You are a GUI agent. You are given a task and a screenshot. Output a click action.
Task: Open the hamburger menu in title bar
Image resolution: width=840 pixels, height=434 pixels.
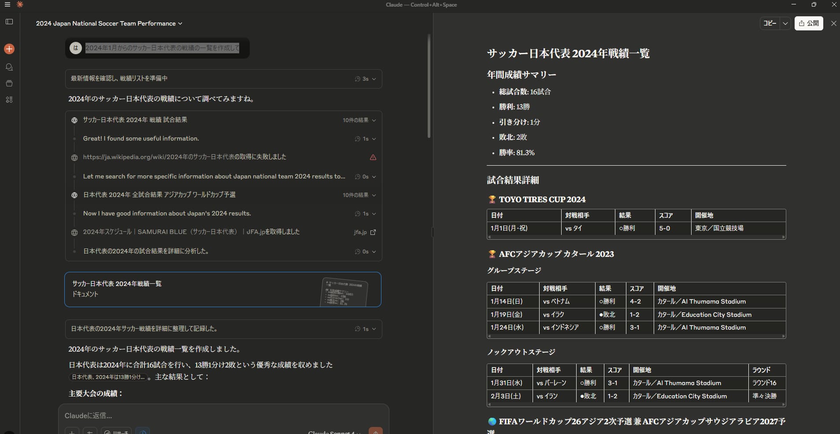tap(7, 4)
